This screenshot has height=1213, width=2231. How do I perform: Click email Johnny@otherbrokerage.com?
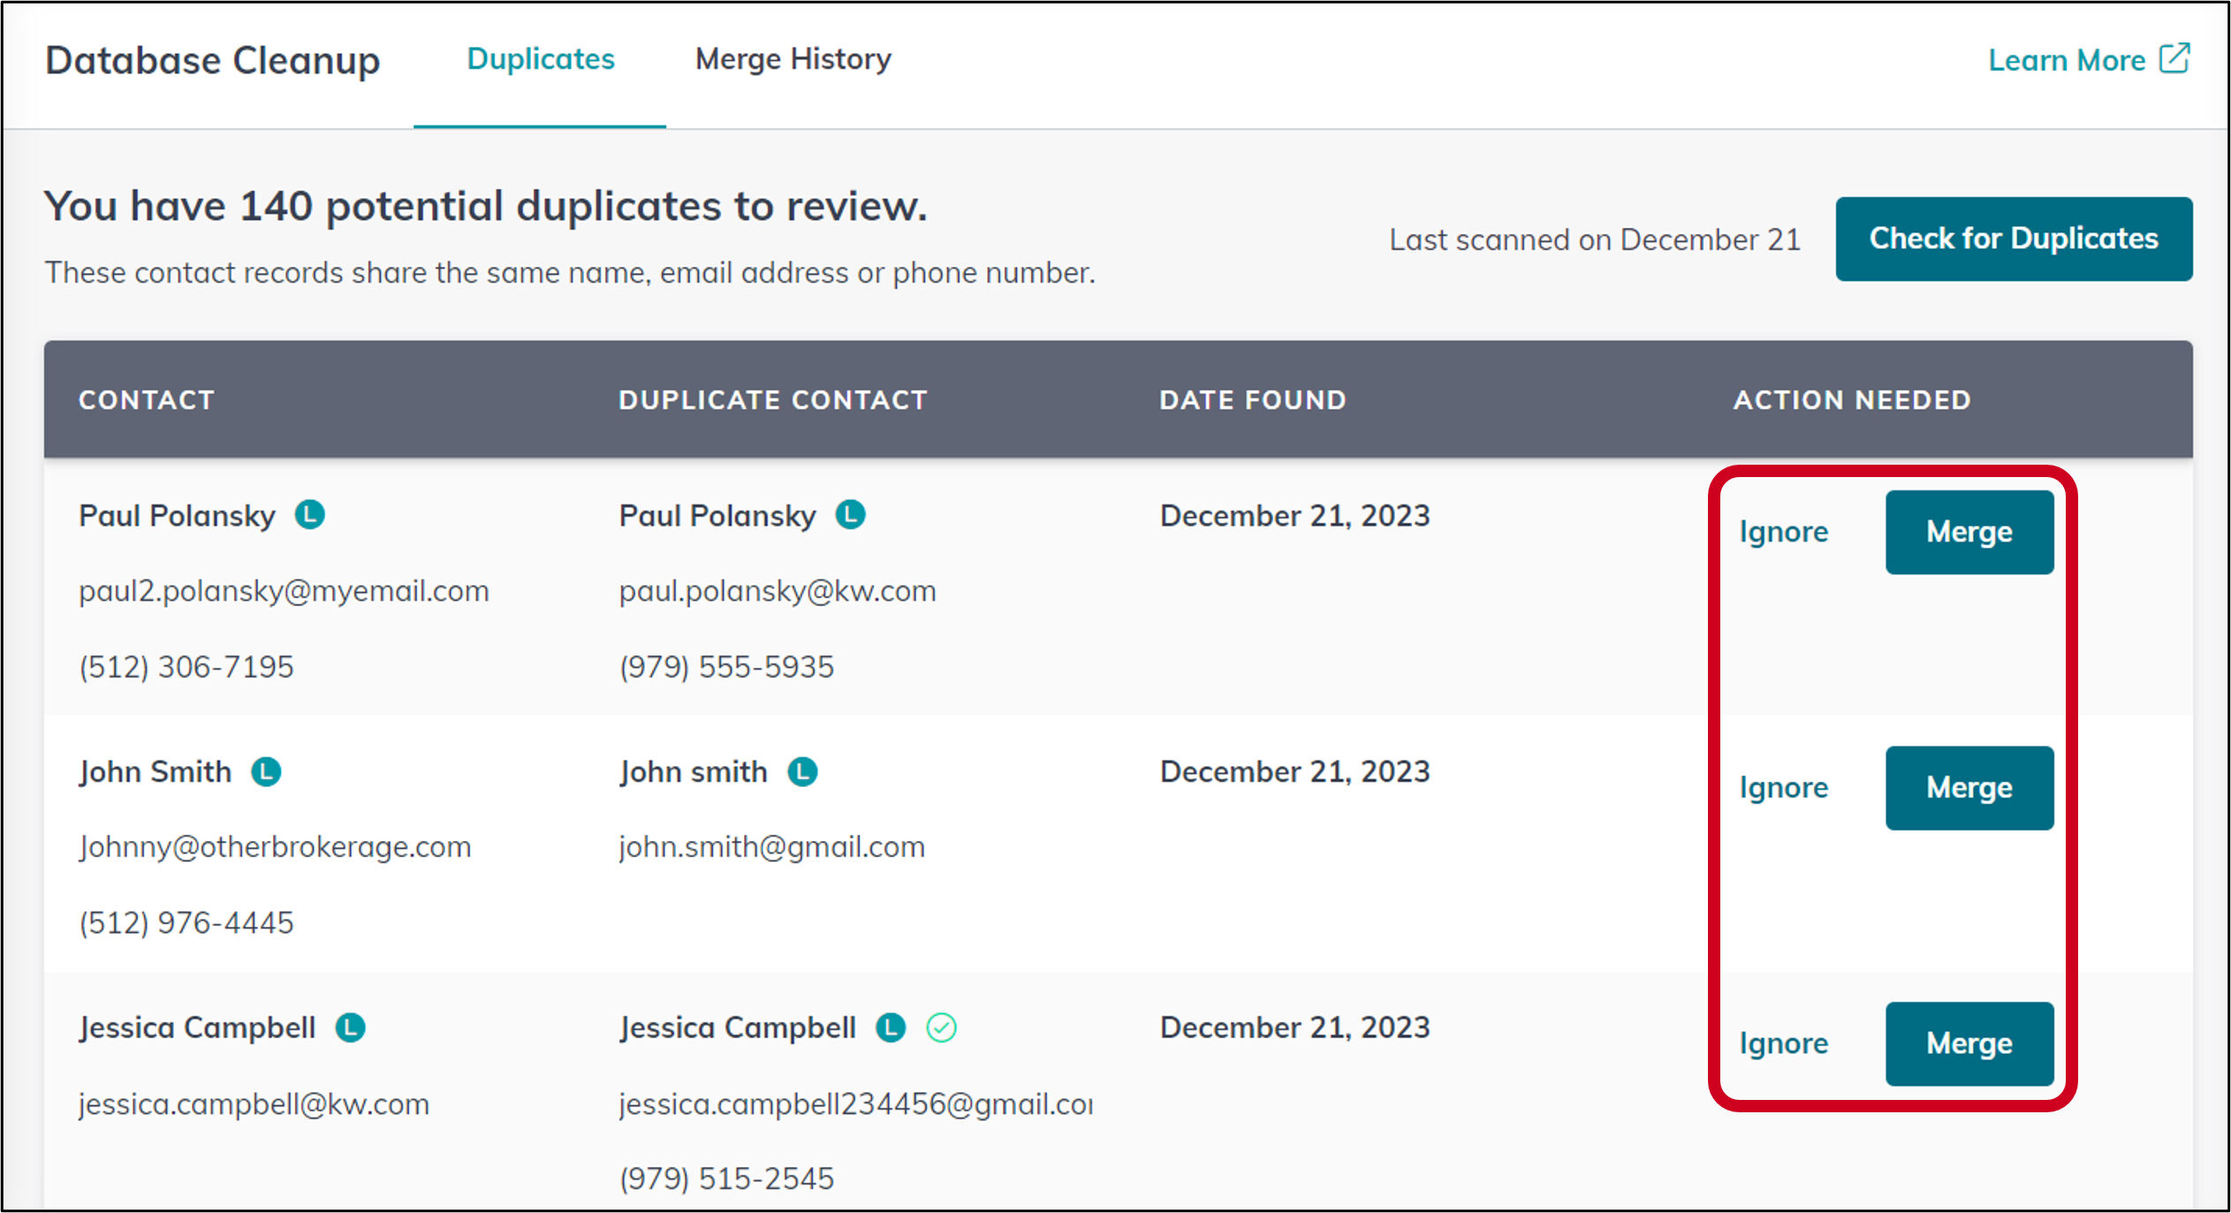(x=275, y=847)
